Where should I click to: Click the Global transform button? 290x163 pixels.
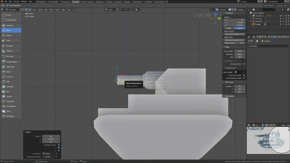point(229,28)
